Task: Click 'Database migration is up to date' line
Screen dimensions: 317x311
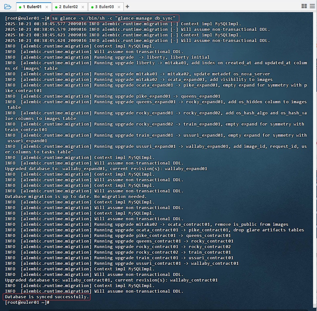Action: (x=75, y=197)
